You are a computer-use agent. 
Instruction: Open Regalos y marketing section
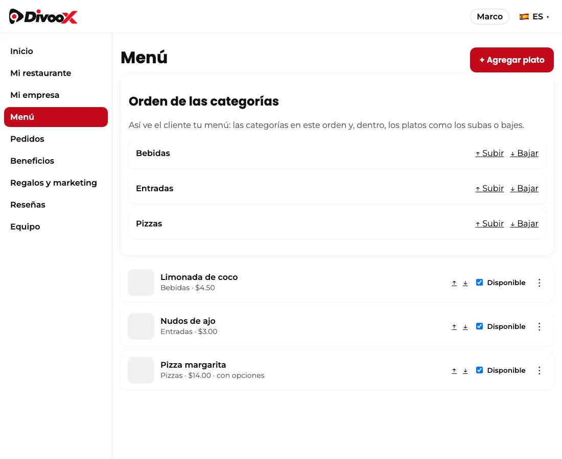[56, 183]
